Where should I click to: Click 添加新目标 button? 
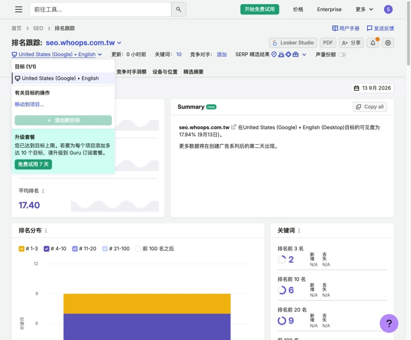coord(63,120)
